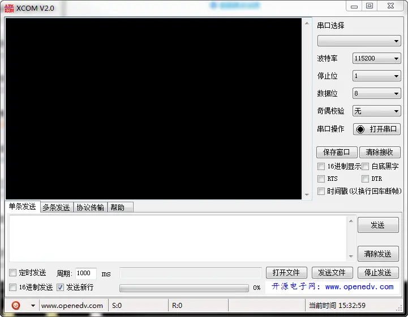Enable 时间戳 checkbox
This screenshot has width=408, height=317.
coord(321,191)
